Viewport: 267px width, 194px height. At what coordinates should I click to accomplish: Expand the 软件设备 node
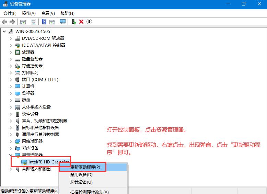click(x=11, y=114)
